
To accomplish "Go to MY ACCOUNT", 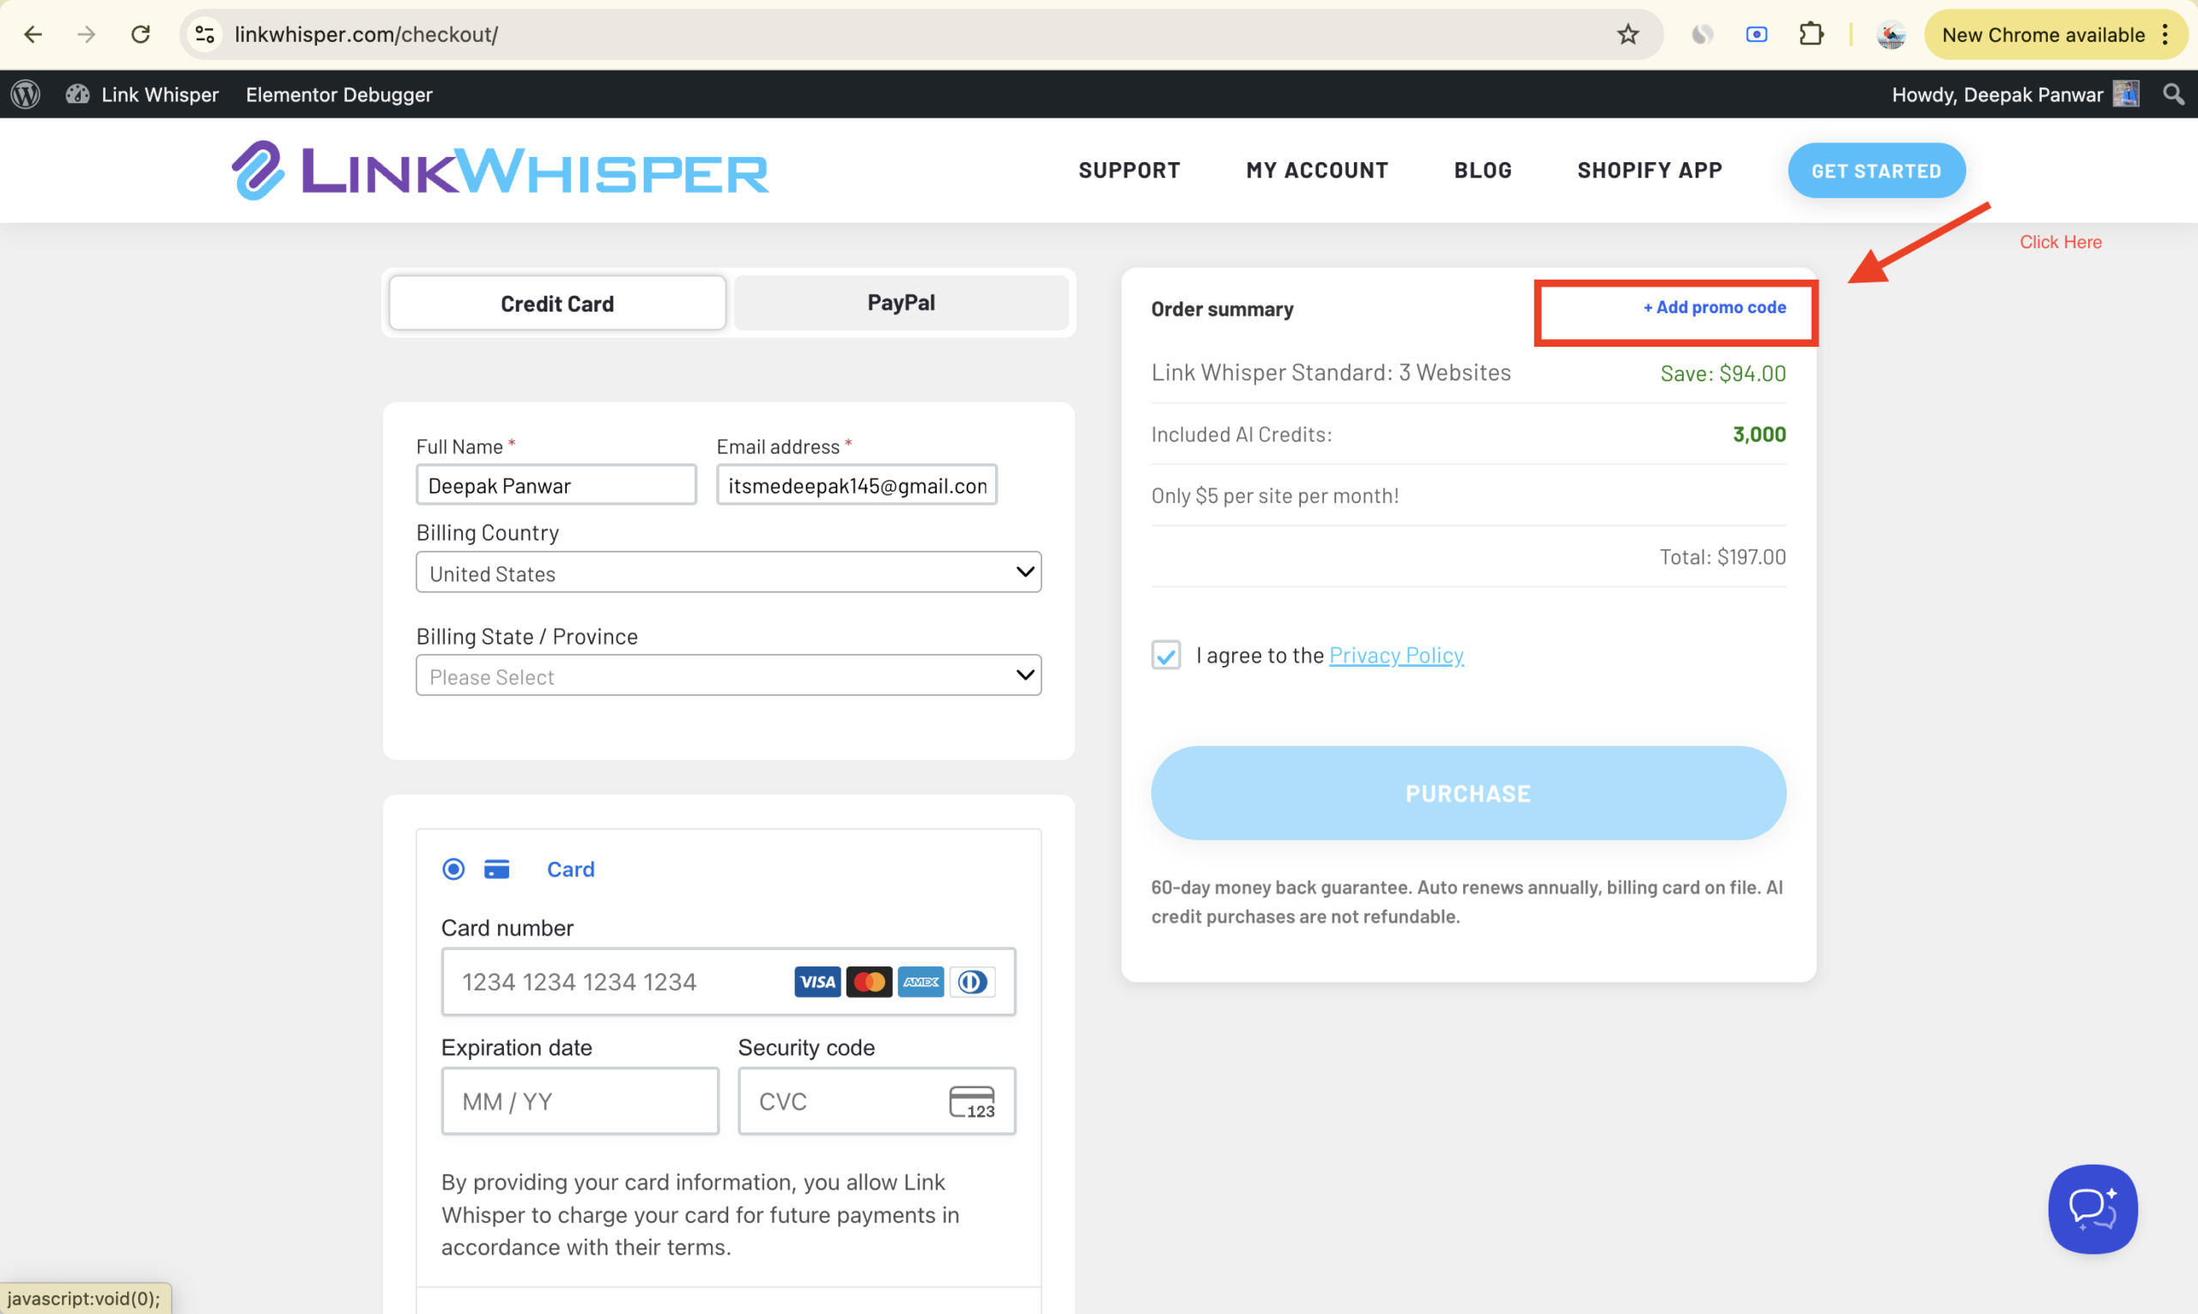I will click(1317, 170).
